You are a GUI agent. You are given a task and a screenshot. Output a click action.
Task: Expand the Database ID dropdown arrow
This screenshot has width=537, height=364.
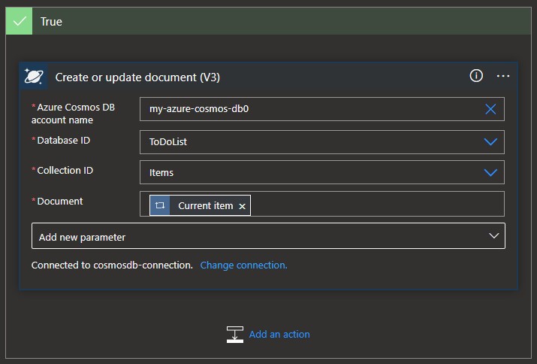(490, 141)
